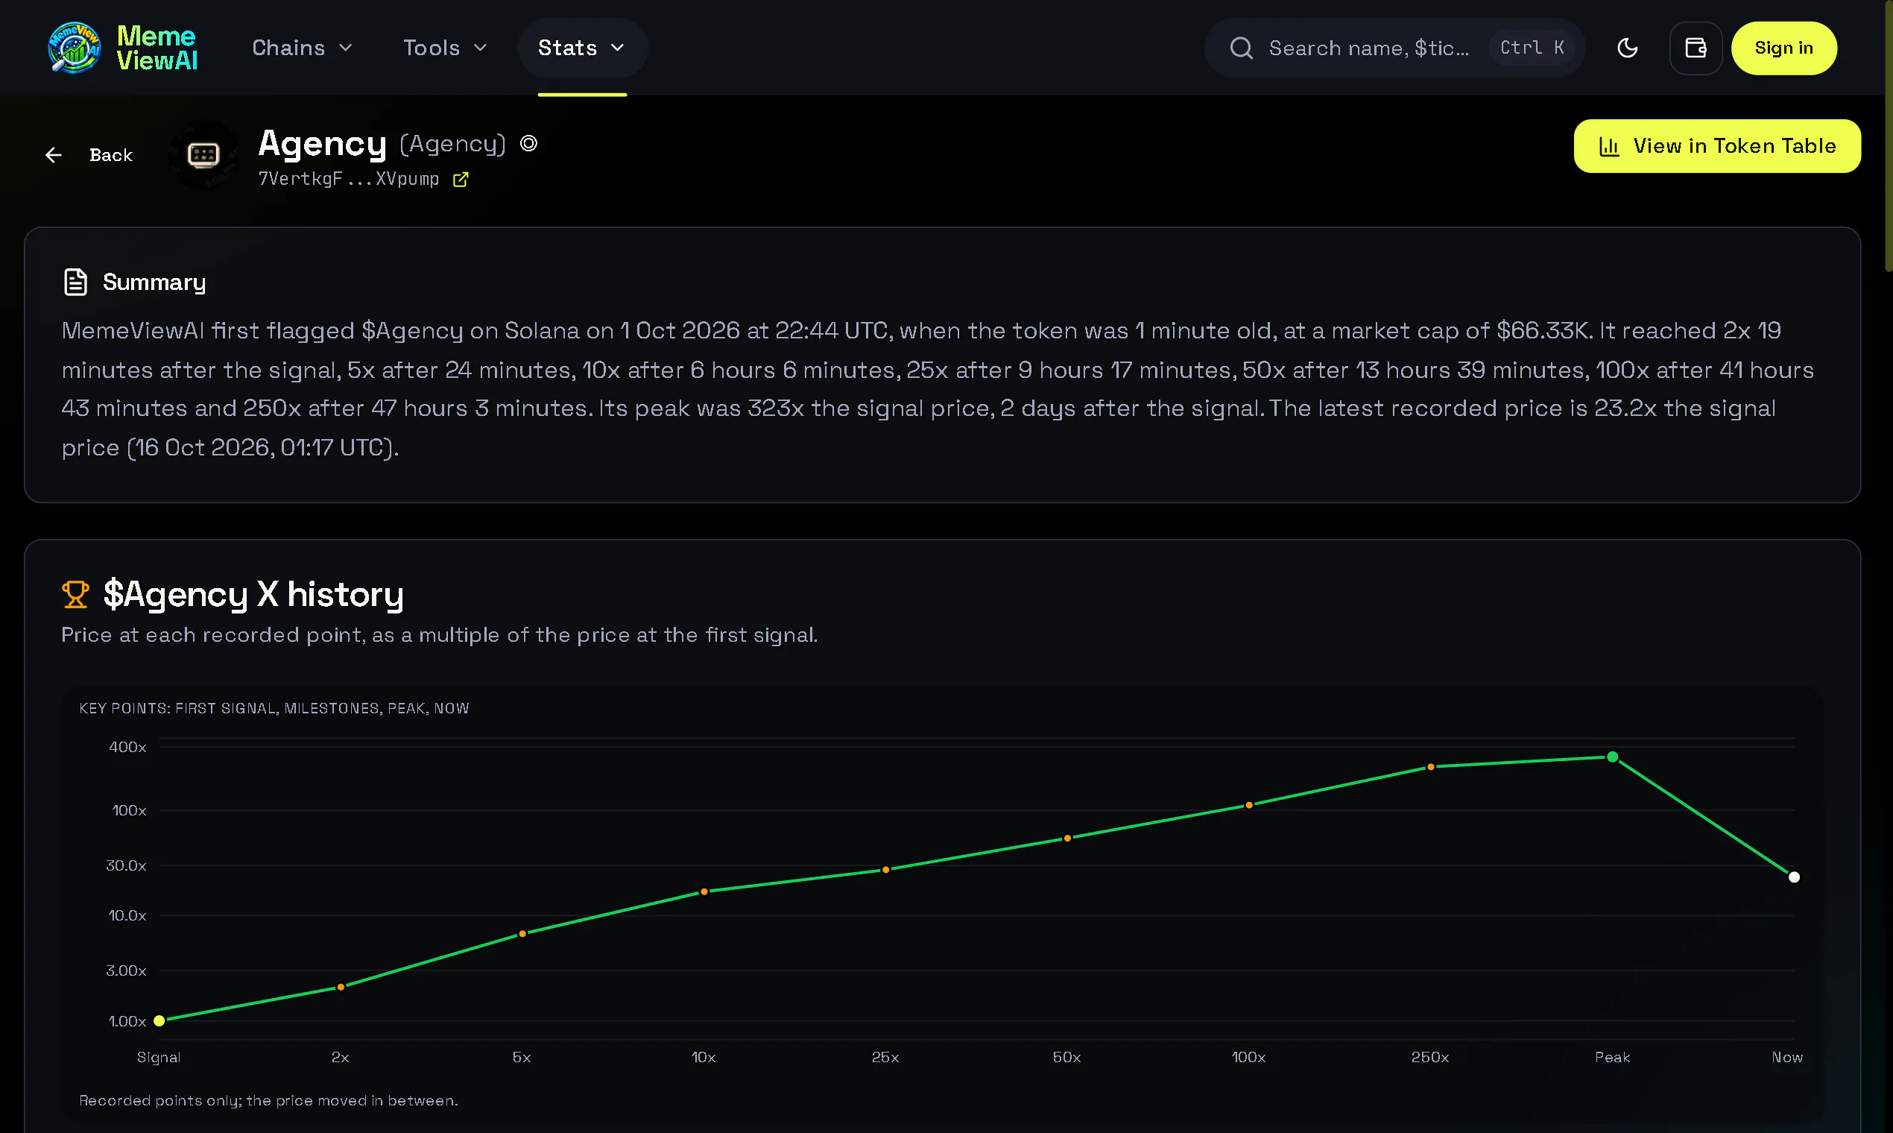The image size is (1893, 1133).
Task: Click the 7VertkgF...XVpump address text
Action: tap(348, 179)
